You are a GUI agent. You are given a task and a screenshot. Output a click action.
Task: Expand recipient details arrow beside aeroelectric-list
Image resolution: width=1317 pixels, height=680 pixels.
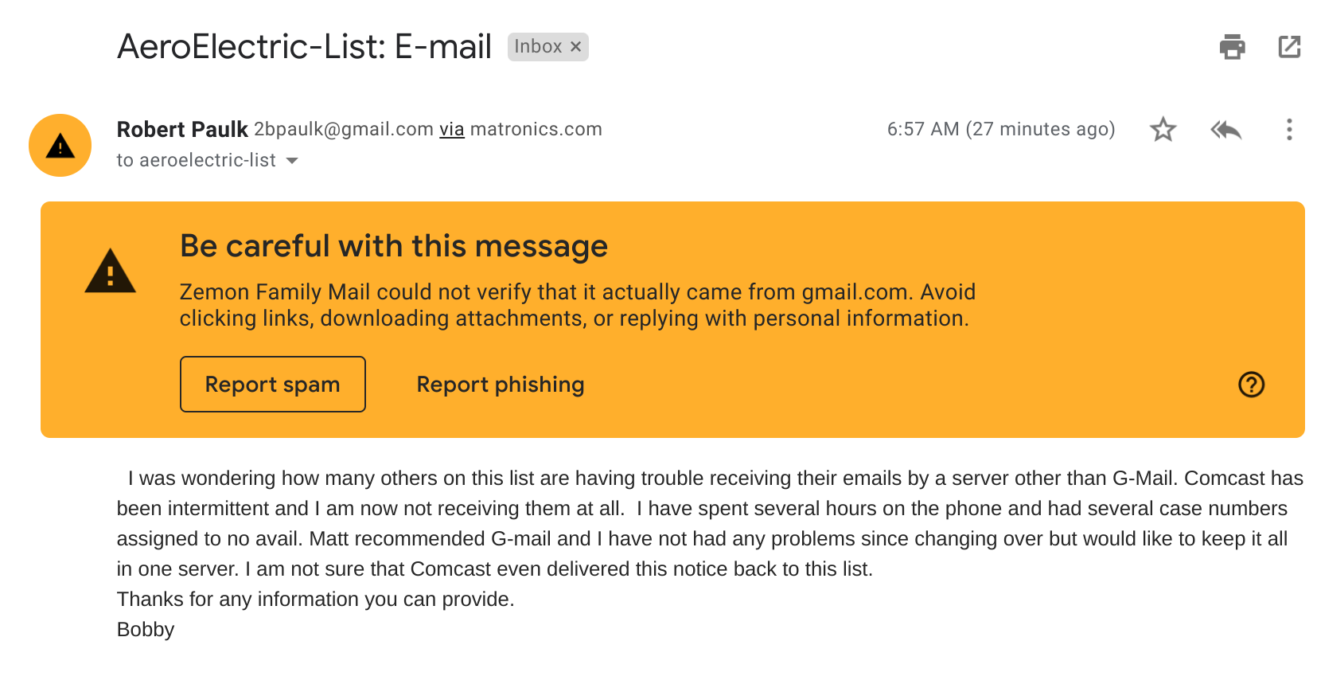click(x=292, y=161)
